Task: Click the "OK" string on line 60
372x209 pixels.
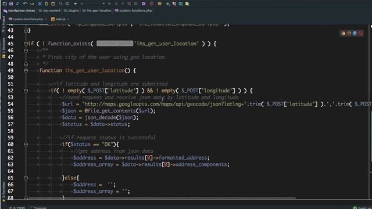Action: [x=108, y=145]
